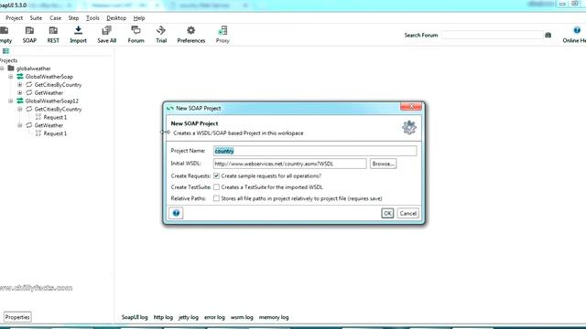This screenshot has width=586, height=329.
Task: Collapse GetWeather under GlobalWeatherSoap12
Action: click(20, 125)
